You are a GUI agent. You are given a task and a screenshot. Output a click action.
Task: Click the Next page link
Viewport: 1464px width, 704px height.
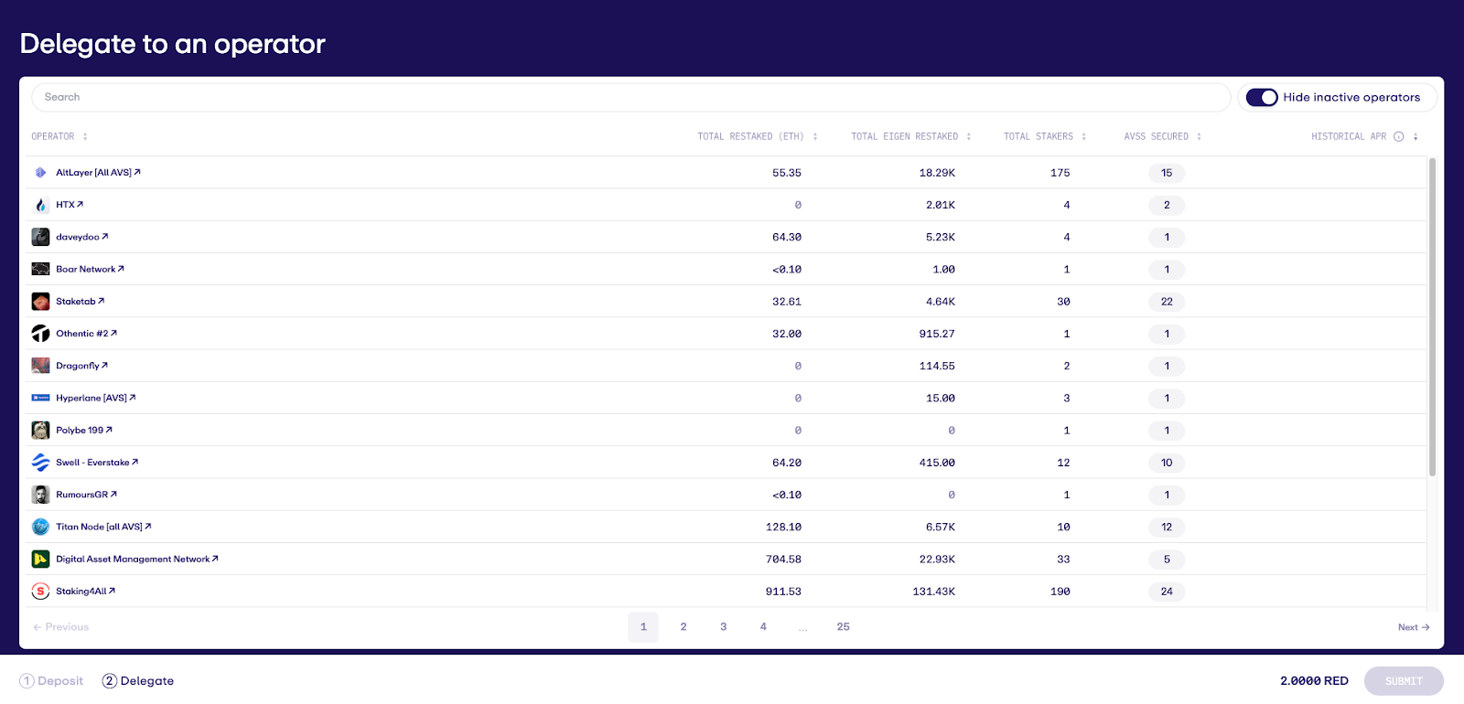[x=1413, y=627]
